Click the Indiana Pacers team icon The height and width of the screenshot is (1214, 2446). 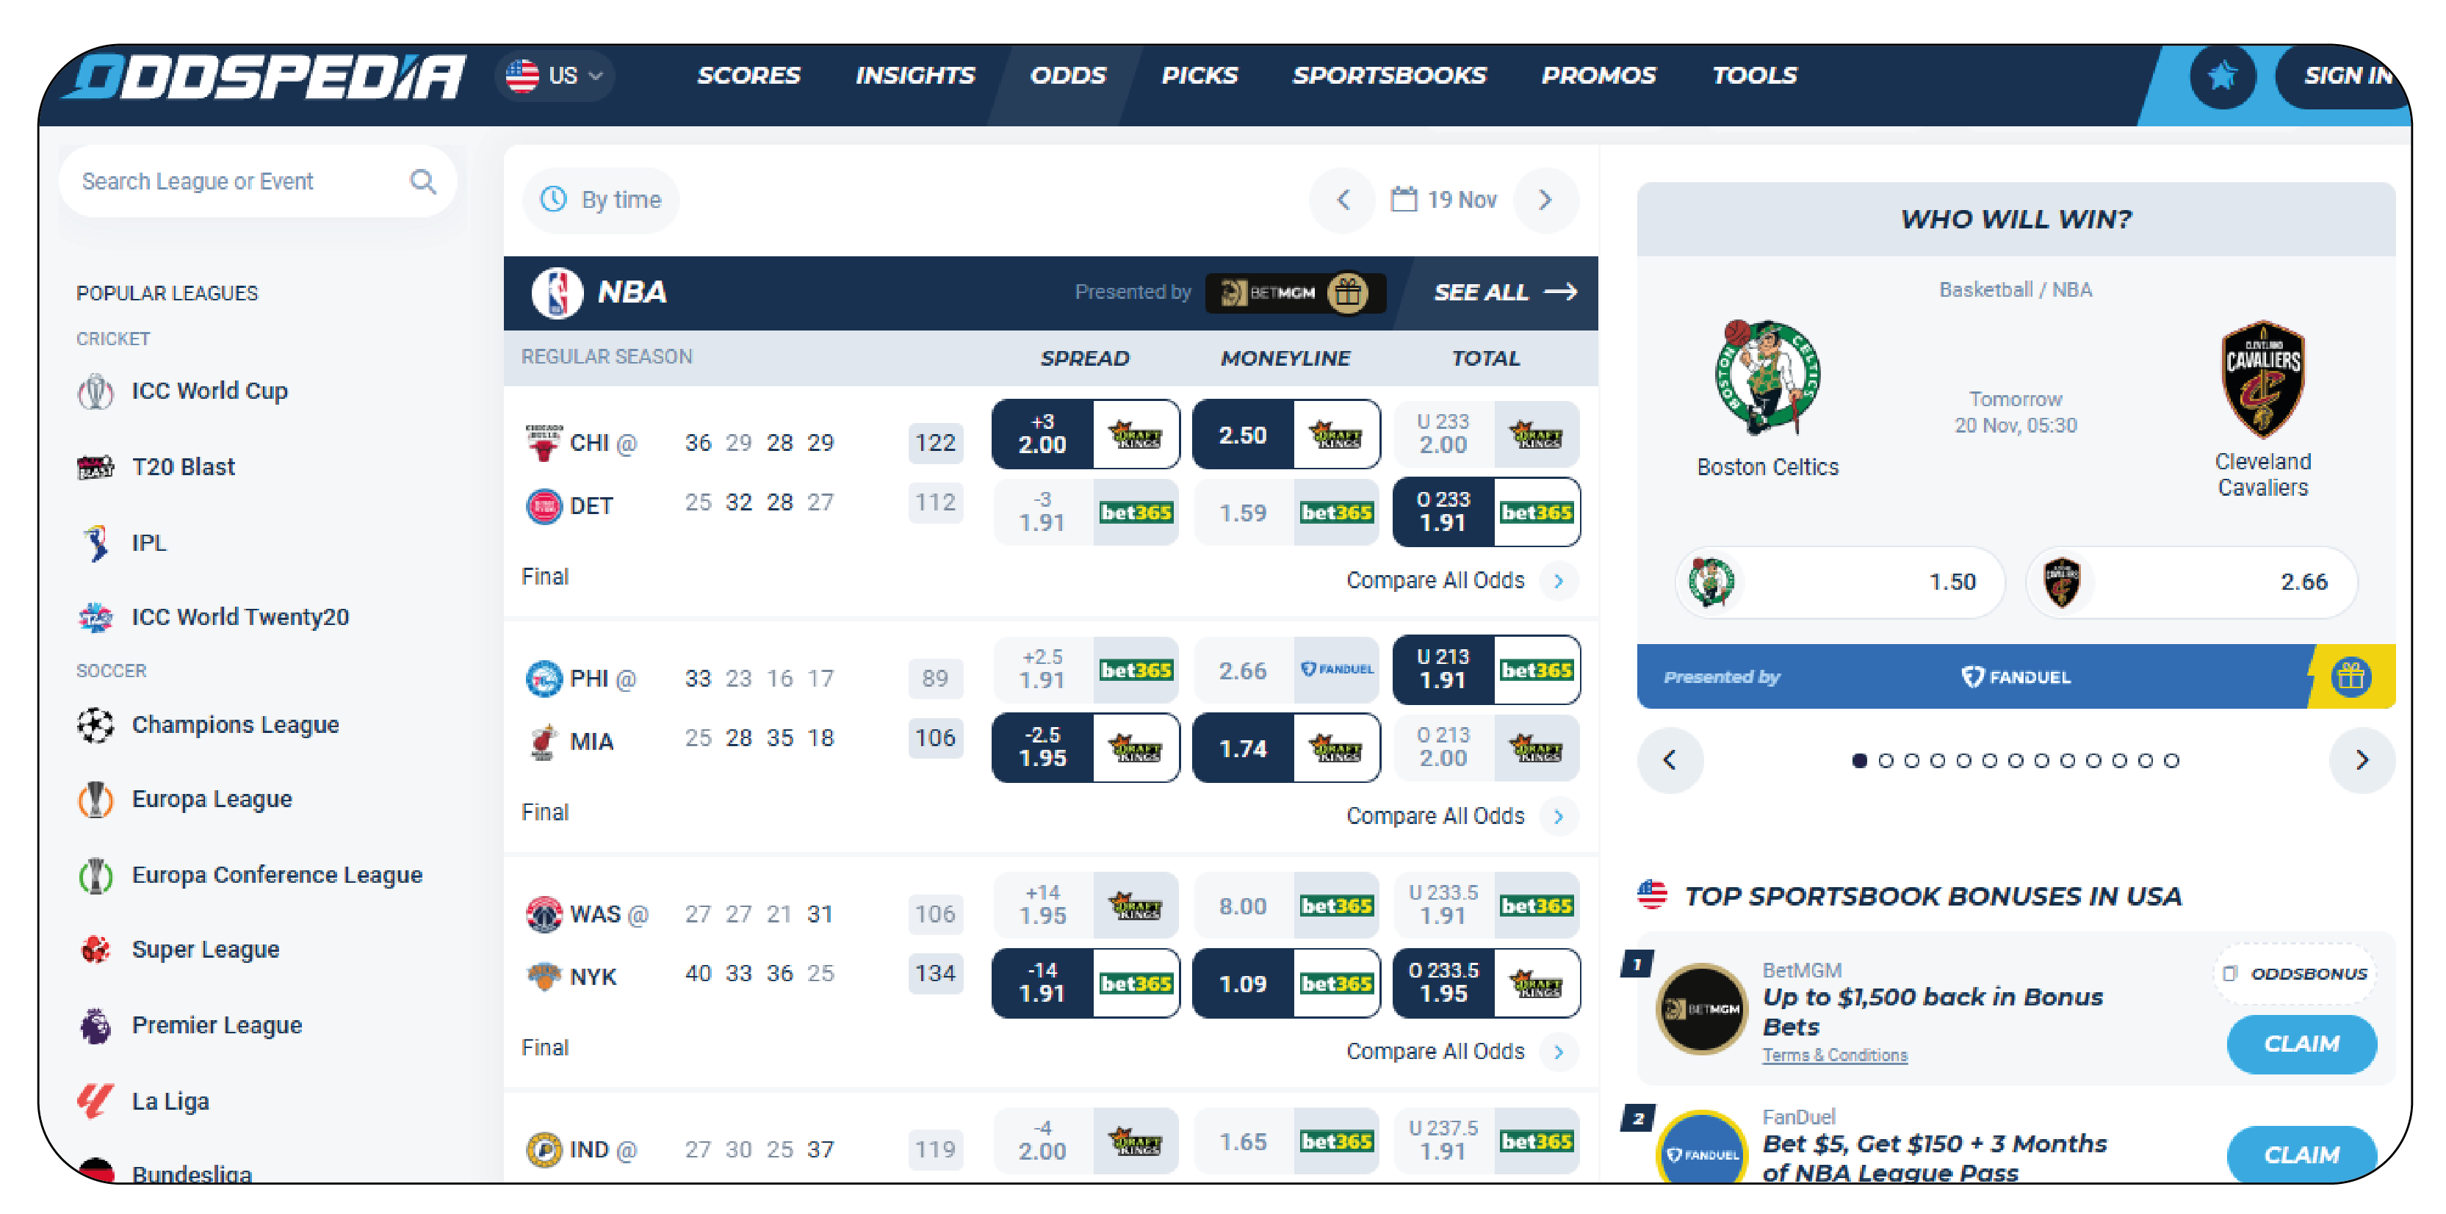click(543, 1150)
